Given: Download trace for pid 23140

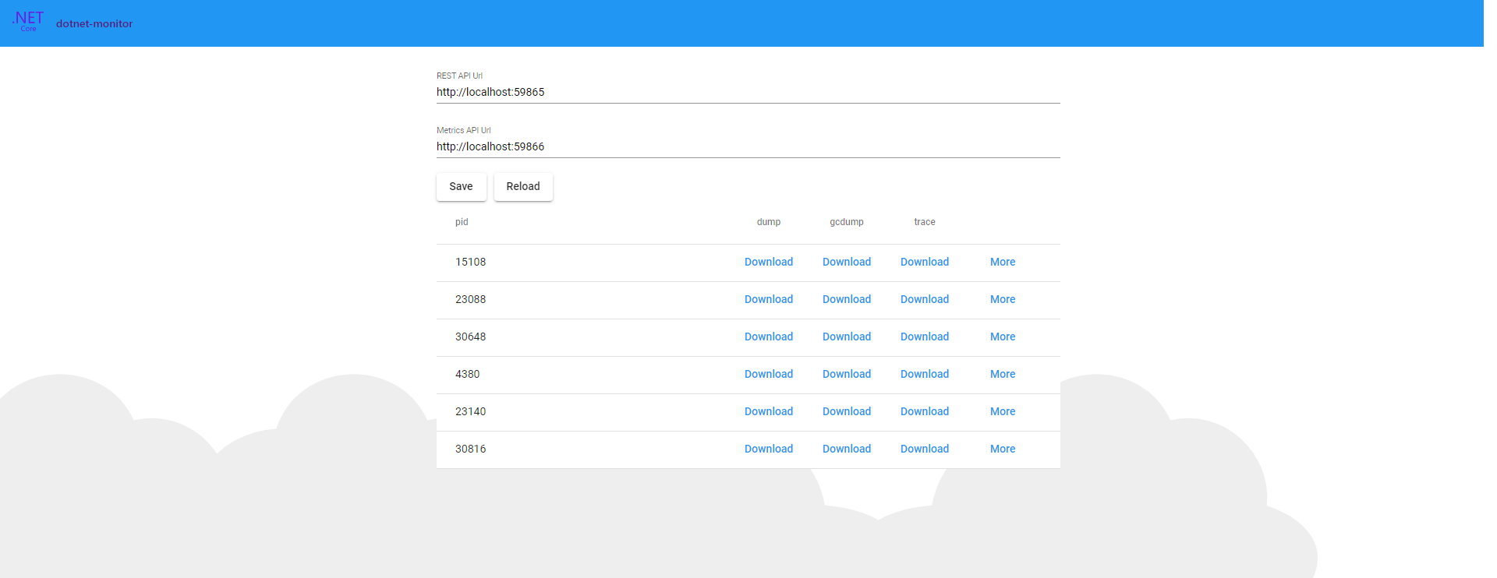Looking at the screenshot, I should pos(925,412).
